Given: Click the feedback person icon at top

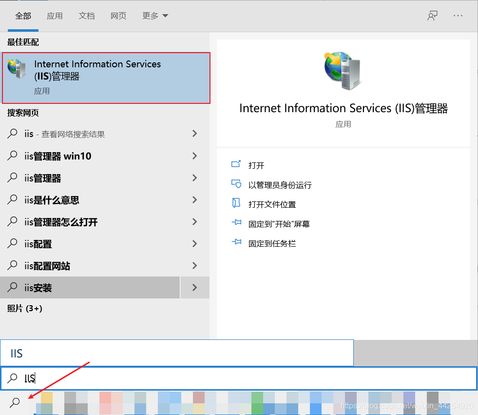Looking at the screenshot, I should [x=432, y=16].
